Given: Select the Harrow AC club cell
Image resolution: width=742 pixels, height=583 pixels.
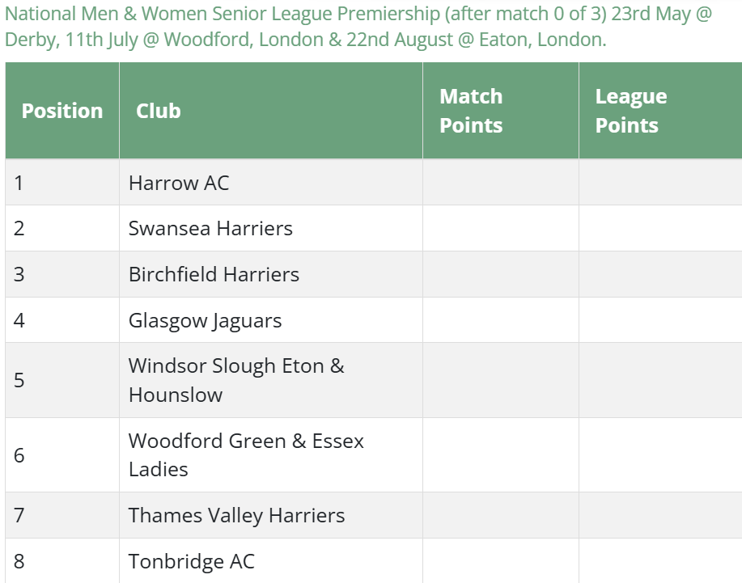Looking at the screenshot, I should 179,183.
